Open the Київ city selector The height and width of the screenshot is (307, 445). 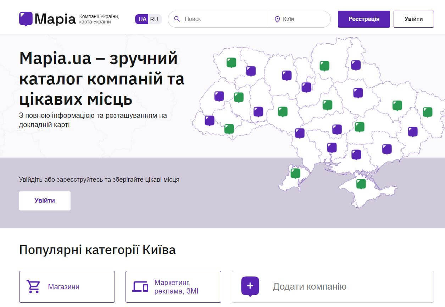[300, 19]
